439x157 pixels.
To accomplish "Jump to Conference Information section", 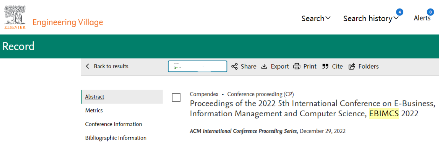I will [x=114, y=124].
